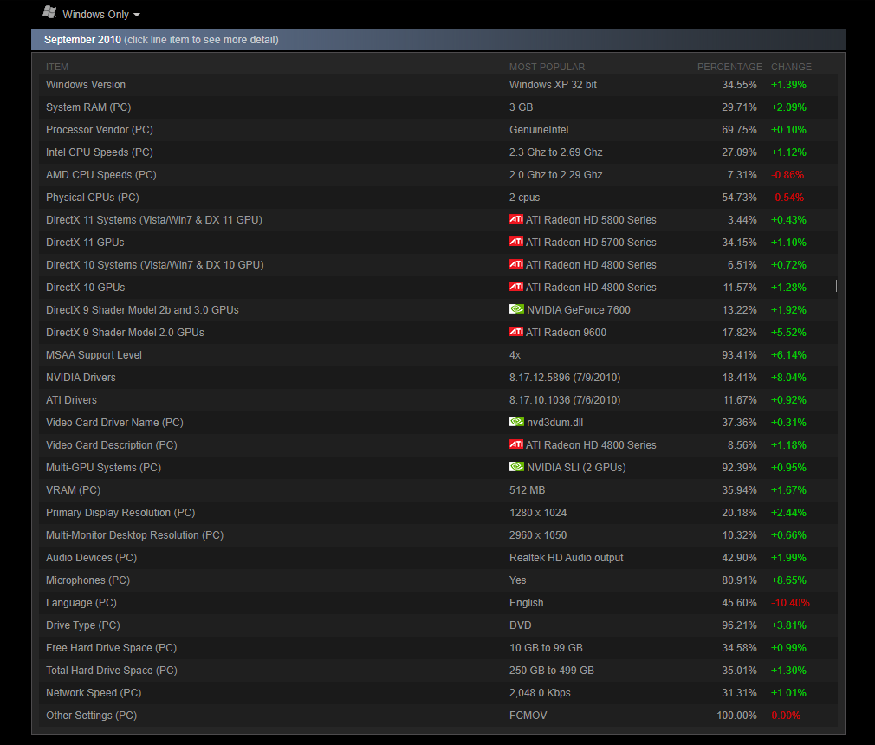The width and height of the screenshot is (875, 745).
Task: Show Primary Display Resolution (PC) details
Action: tap(438, 512)
